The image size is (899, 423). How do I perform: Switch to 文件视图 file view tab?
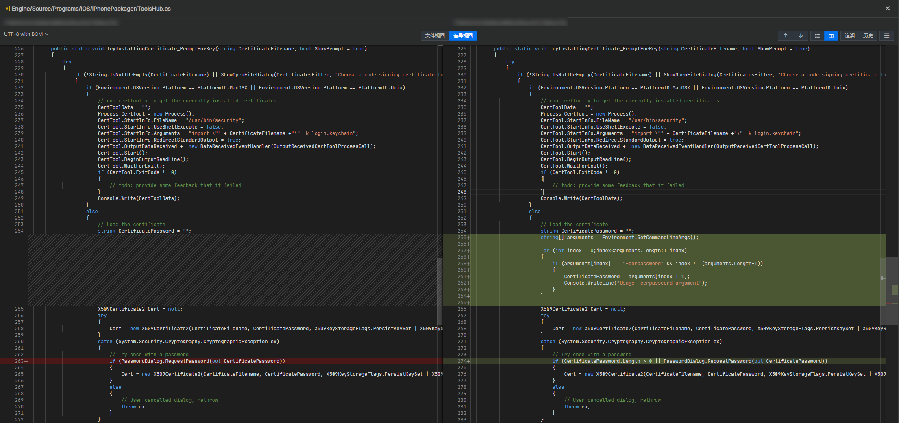pyautogui.click(x=435, y=36)
